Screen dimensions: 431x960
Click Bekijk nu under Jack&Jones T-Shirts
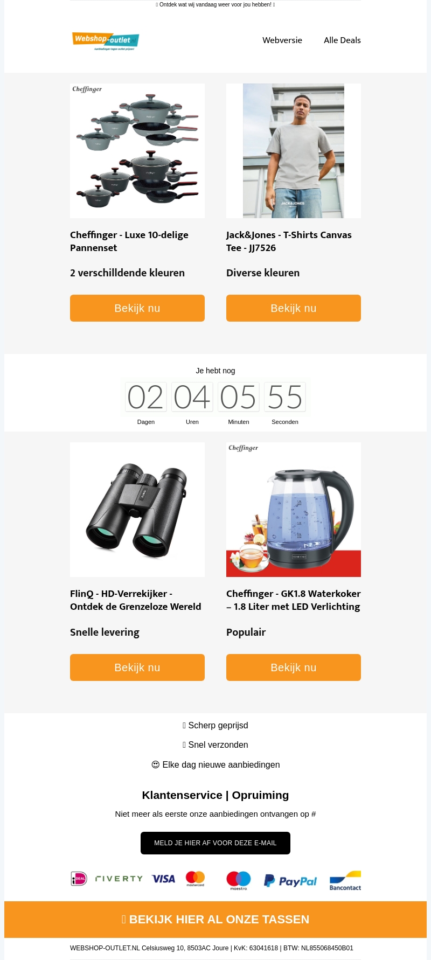click(x=294, y=308)
